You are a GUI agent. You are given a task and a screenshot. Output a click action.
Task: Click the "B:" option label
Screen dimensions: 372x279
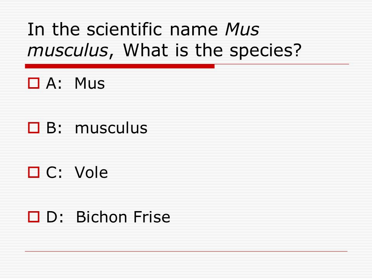(54, 128)
